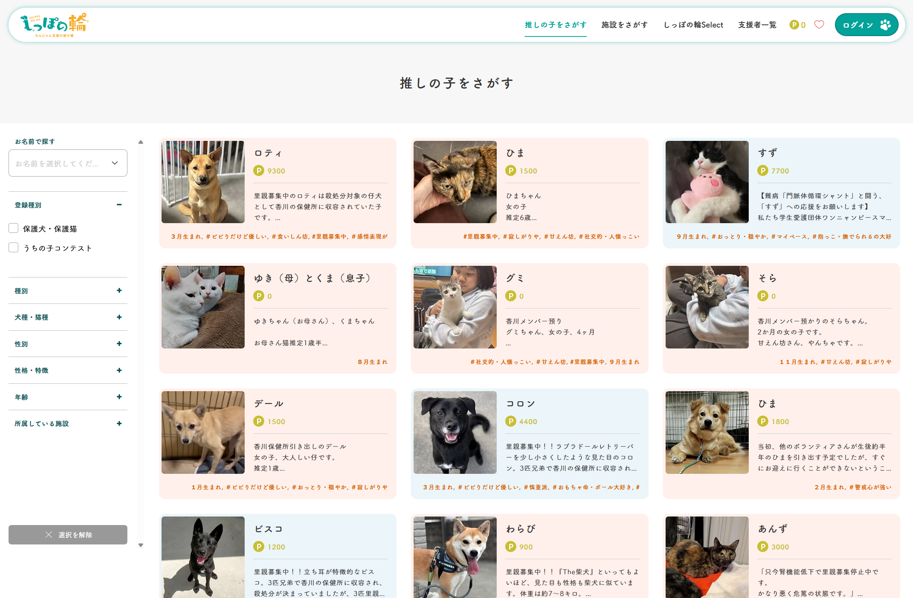Click the P point icon on ロティ card
Screen dimensions: 913x598
click(259, 171)
